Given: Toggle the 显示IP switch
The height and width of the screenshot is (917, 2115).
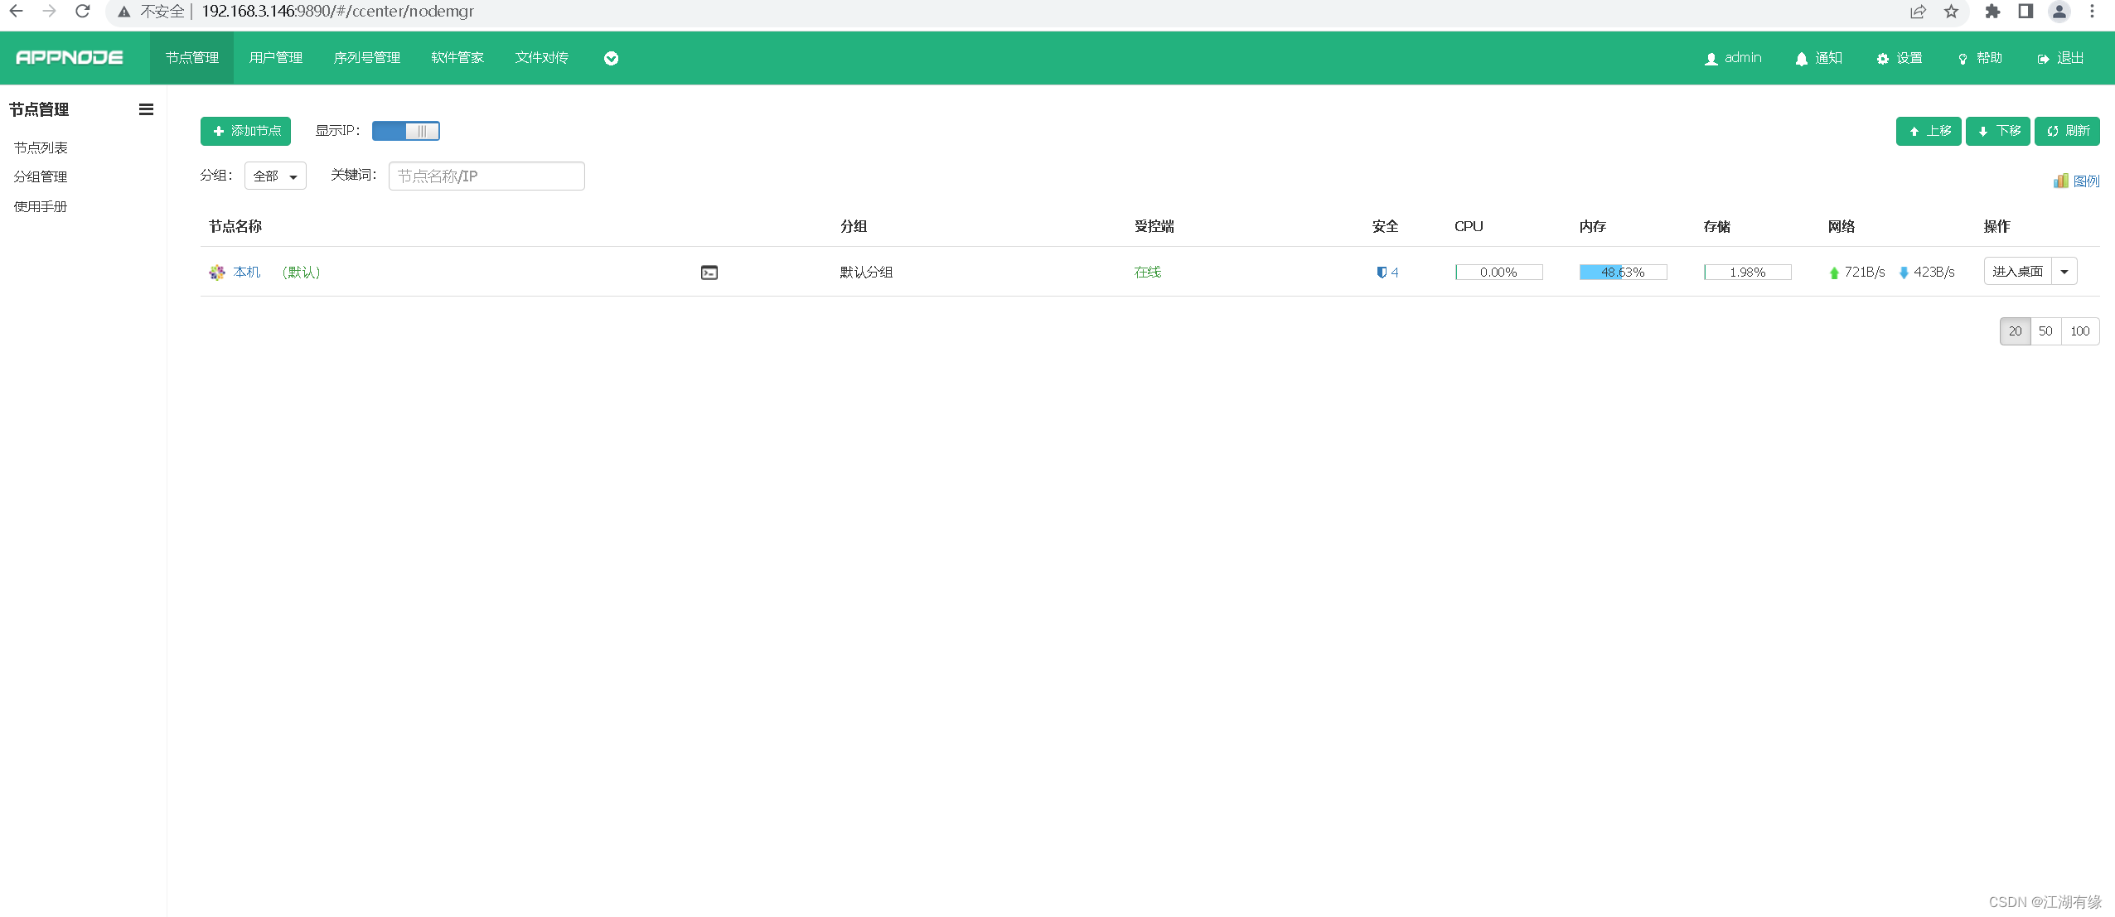Looking at the screenshot, I should coord(405,131).
